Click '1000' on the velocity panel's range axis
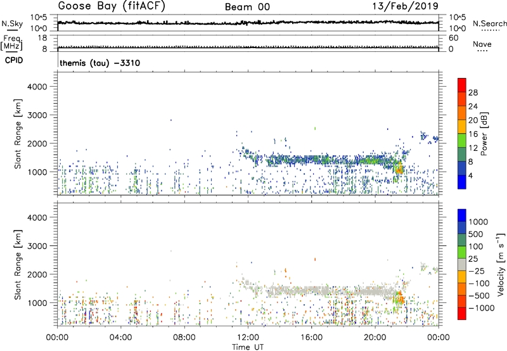 [x=37, y=303]
